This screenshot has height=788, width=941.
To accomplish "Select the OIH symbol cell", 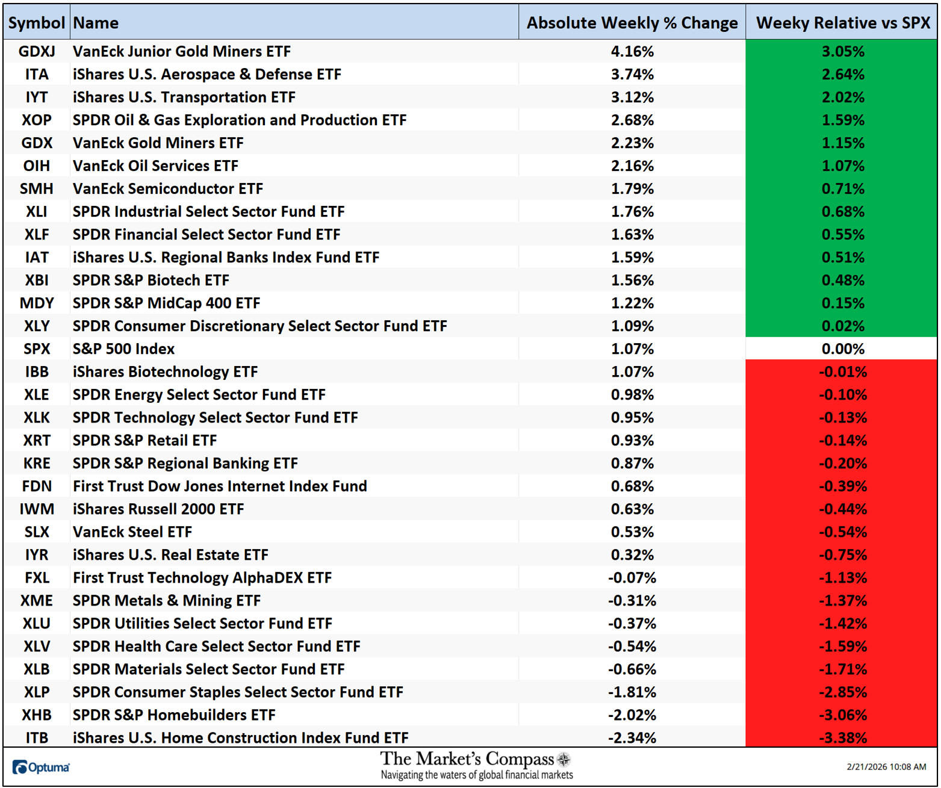I will point(37,166).
